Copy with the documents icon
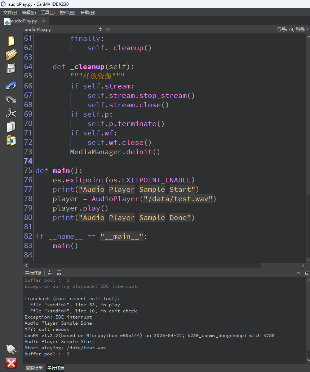This screenshot has width=310, height=372. click(11, 127)
